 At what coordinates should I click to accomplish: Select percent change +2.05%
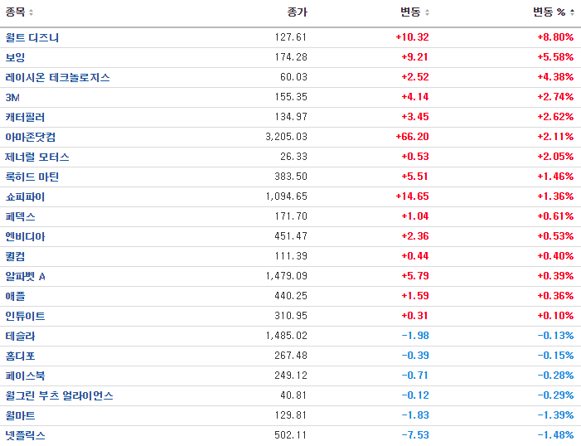tap(555, 157)
